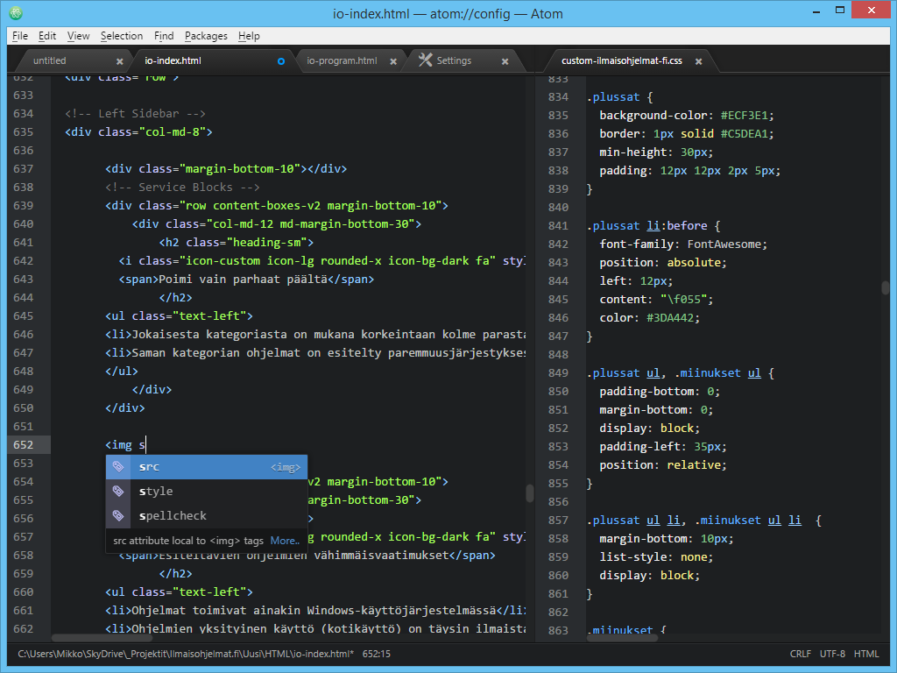Click the text 'Poimi vain parhaat päältä'
Viewport: 897px width, 673px height.
[x=243, y=280]
